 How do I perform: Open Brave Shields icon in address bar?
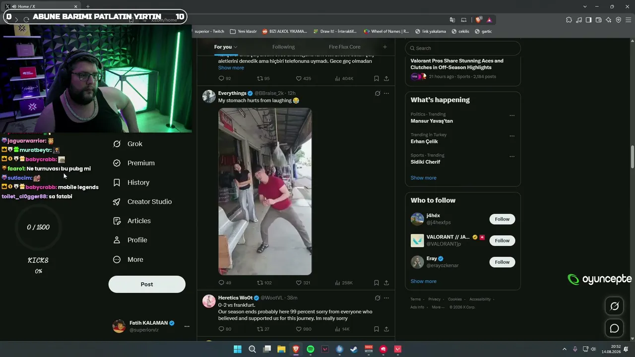(x=478, y=20)
